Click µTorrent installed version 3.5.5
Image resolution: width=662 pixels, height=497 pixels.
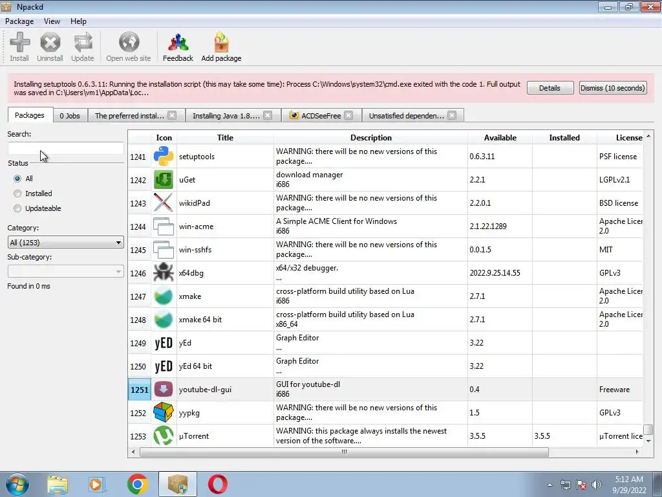564,436
